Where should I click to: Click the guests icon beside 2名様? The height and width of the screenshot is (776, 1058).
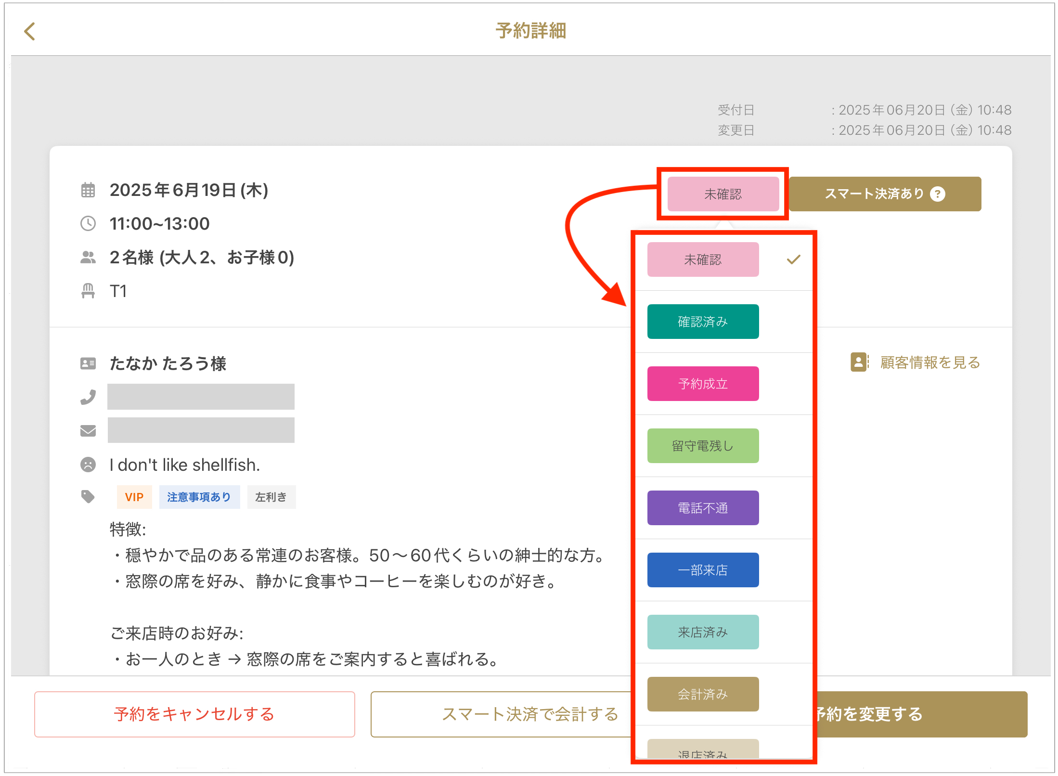pos(88,258)
